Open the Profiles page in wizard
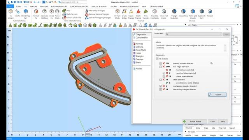 [137, 69]
